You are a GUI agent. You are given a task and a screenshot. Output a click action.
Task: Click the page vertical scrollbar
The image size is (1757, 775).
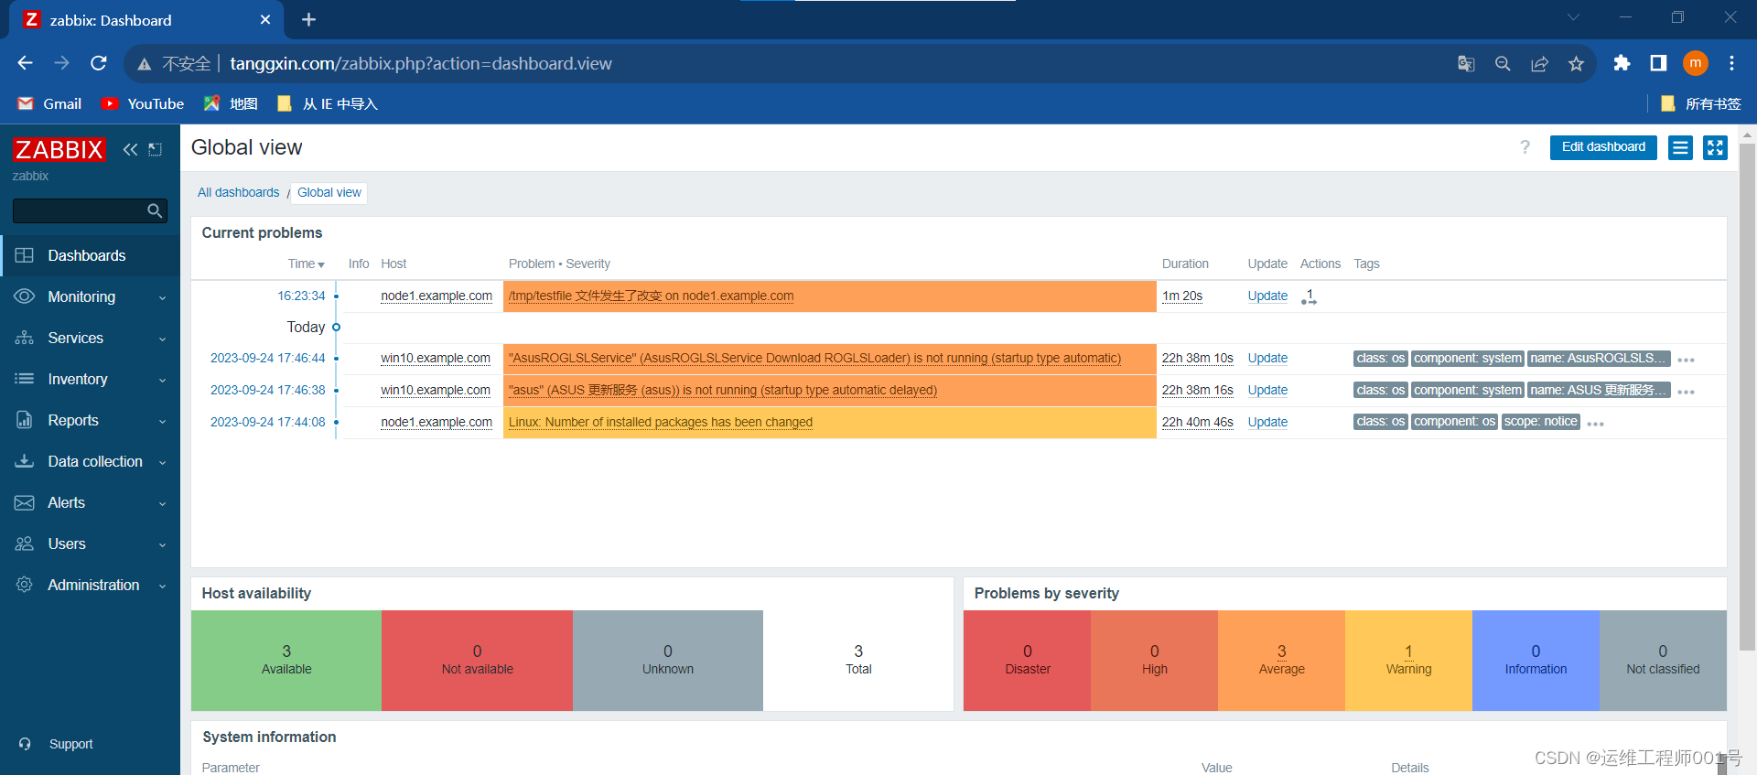(1747, 397)
